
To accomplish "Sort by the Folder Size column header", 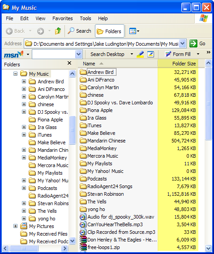I will tap(178, 64).
